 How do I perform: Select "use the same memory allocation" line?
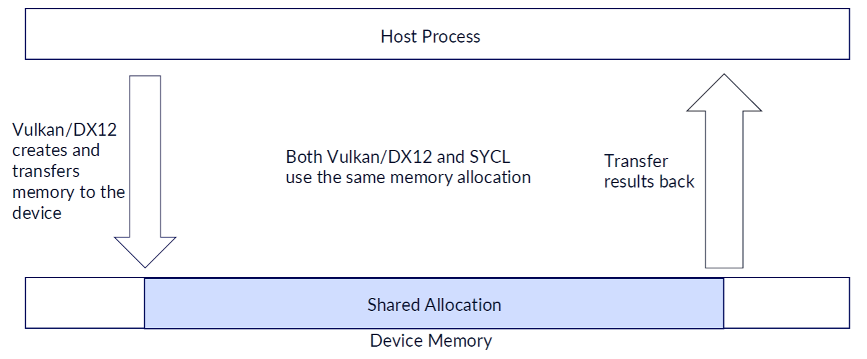tap(408, 178)
